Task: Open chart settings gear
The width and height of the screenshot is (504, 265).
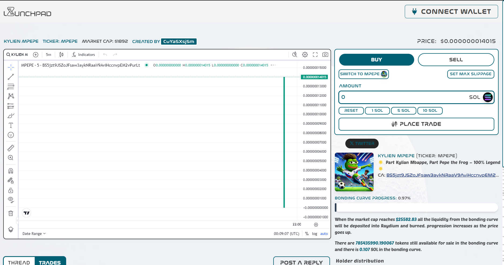Action: click(305, 55)
